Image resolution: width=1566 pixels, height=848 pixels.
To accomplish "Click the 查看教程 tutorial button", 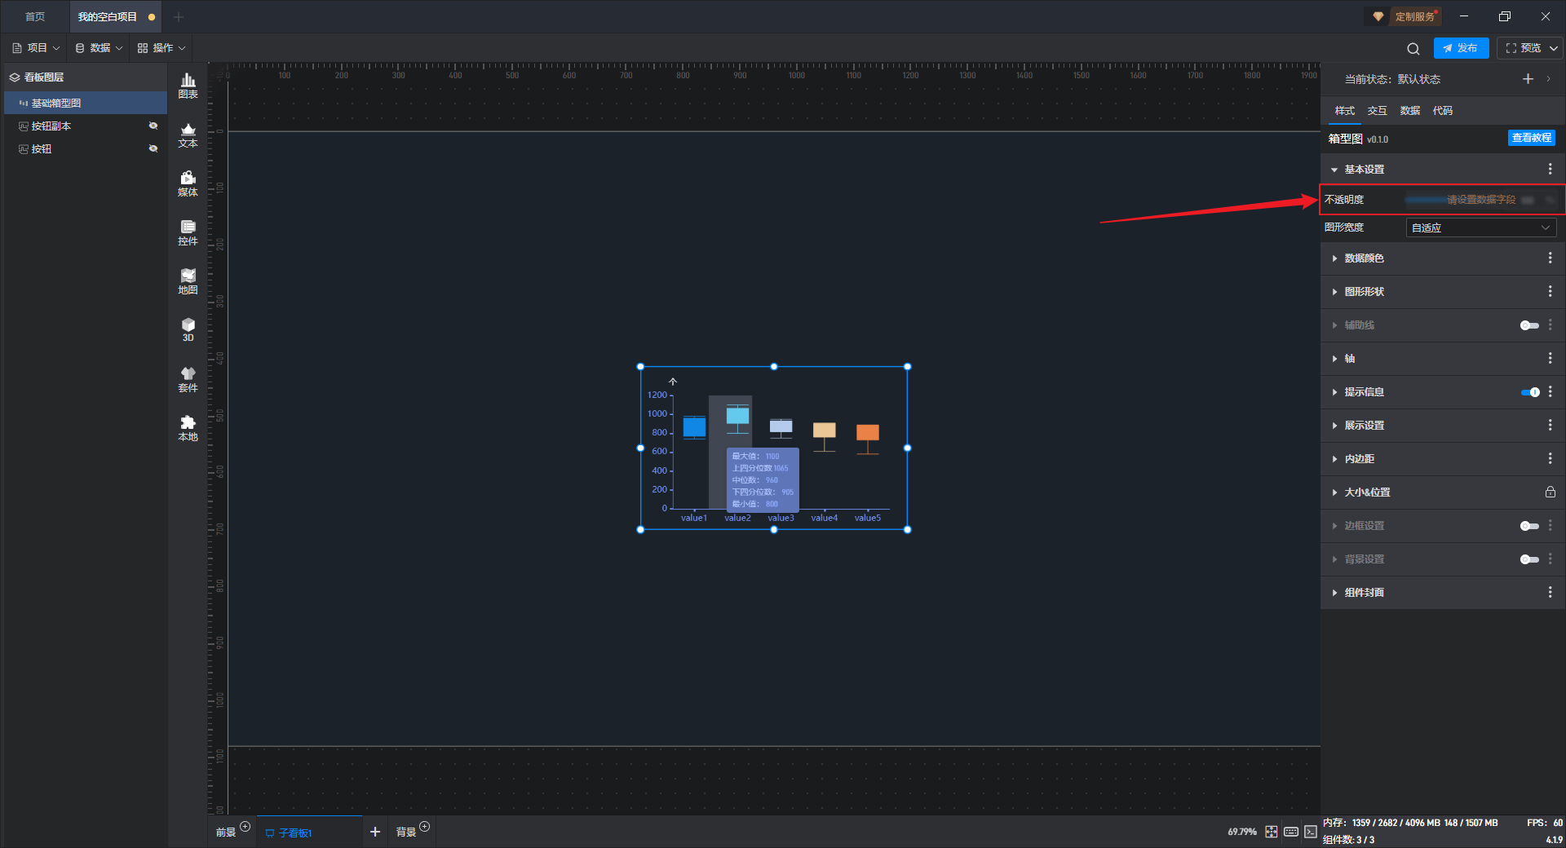I will click(x=1531, y=138).
